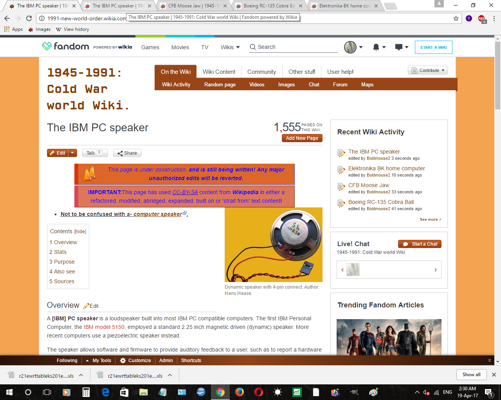
Task: Switch to the Elektronika BK home computer tab
Action: tap(345, 6)
